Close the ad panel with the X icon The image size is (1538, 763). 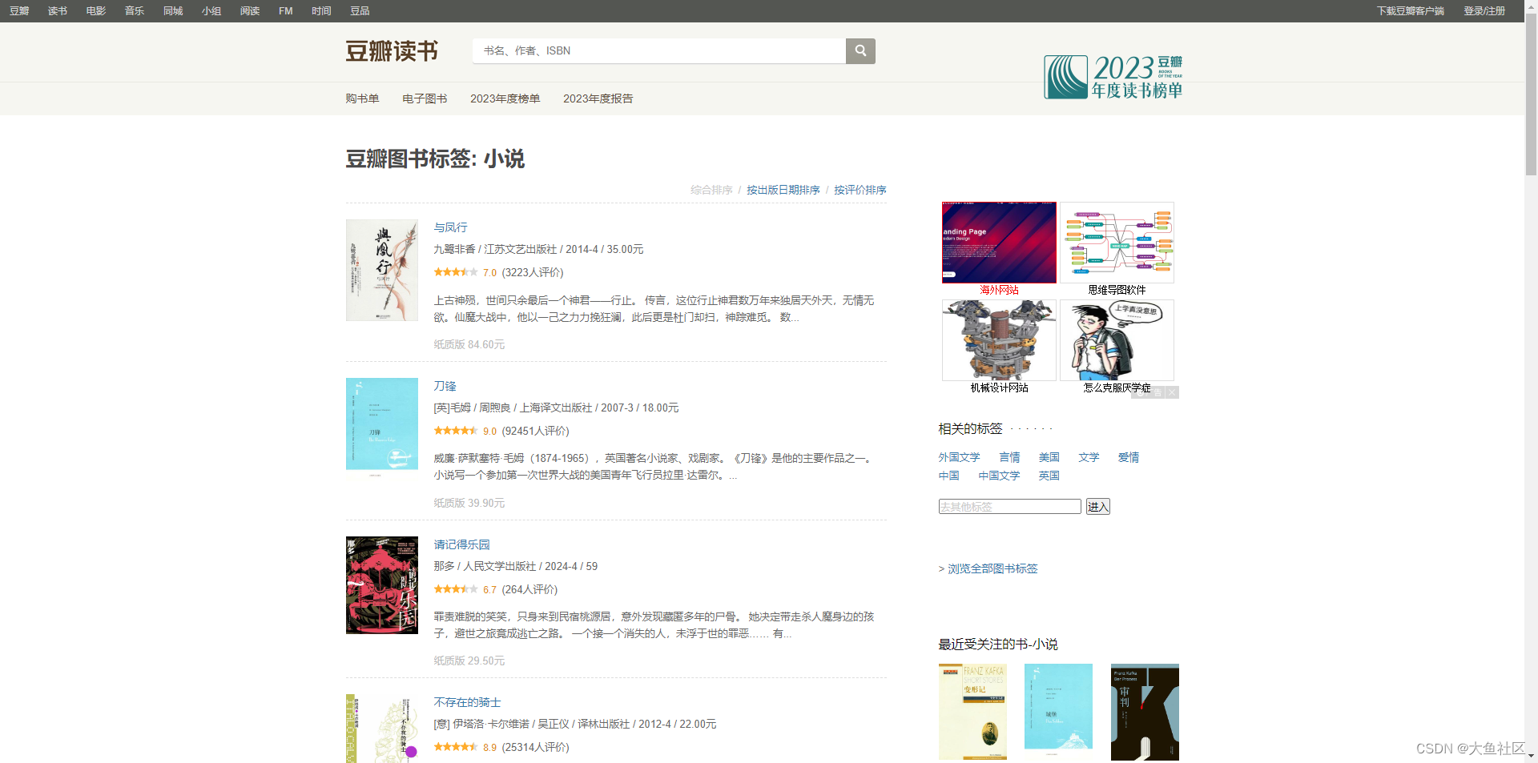(1172, 392)
